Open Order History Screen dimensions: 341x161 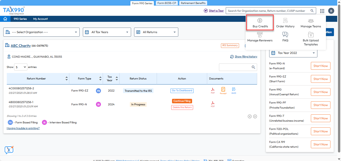pyautogui.click(x=285, y=23)
